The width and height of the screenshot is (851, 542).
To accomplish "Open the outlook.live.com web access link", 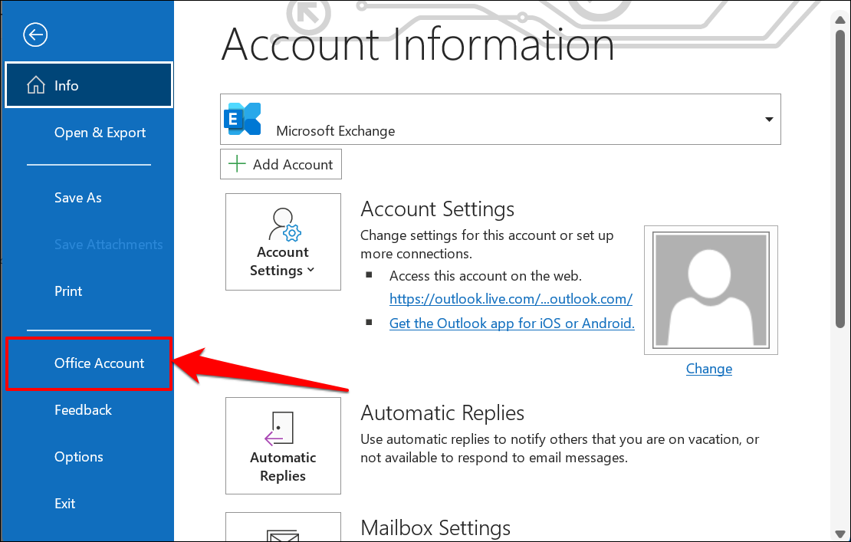I will (x=511, y=299).
